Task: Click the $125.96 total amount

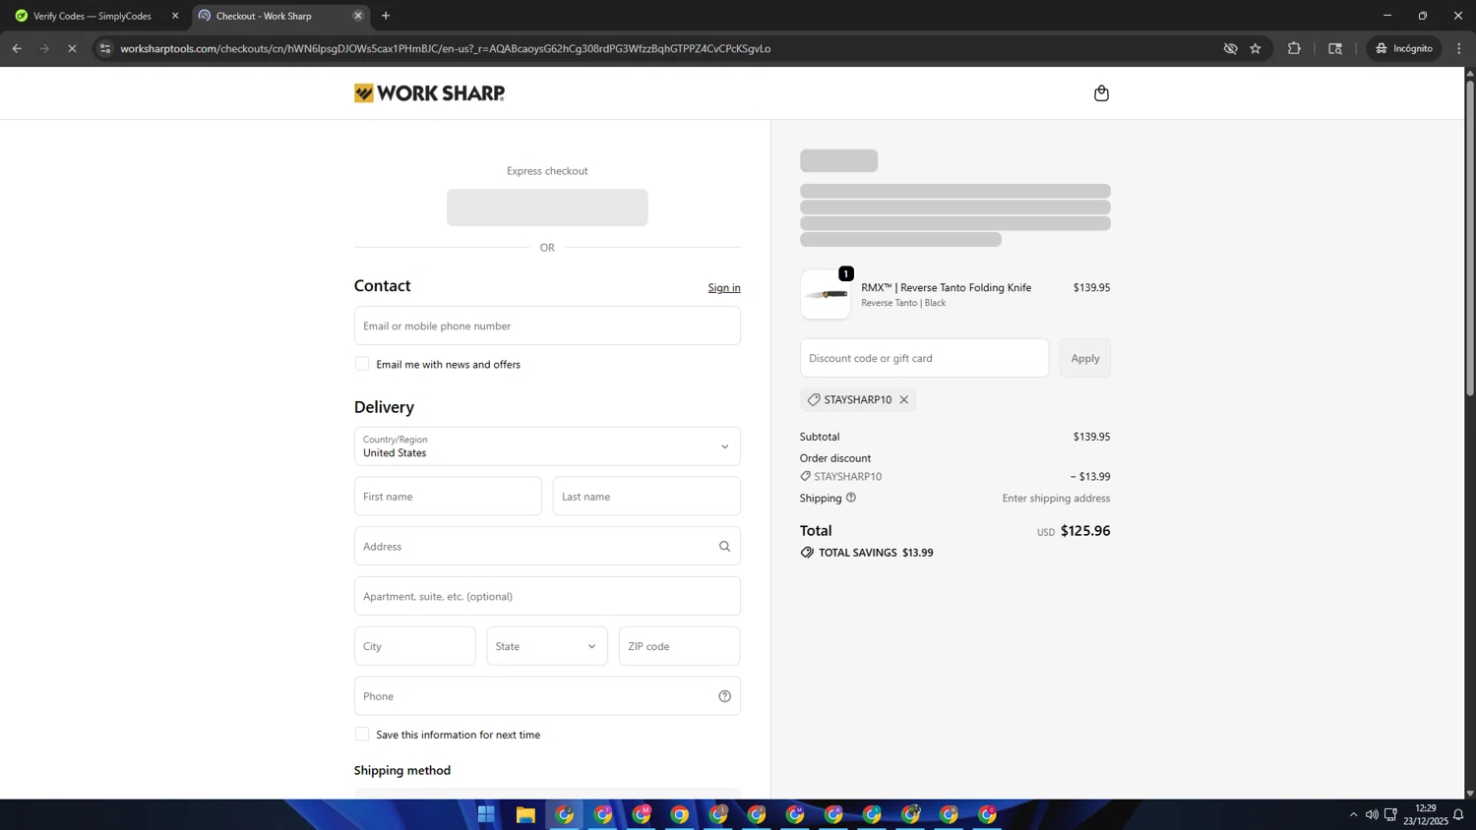Action: [1085, 530]
